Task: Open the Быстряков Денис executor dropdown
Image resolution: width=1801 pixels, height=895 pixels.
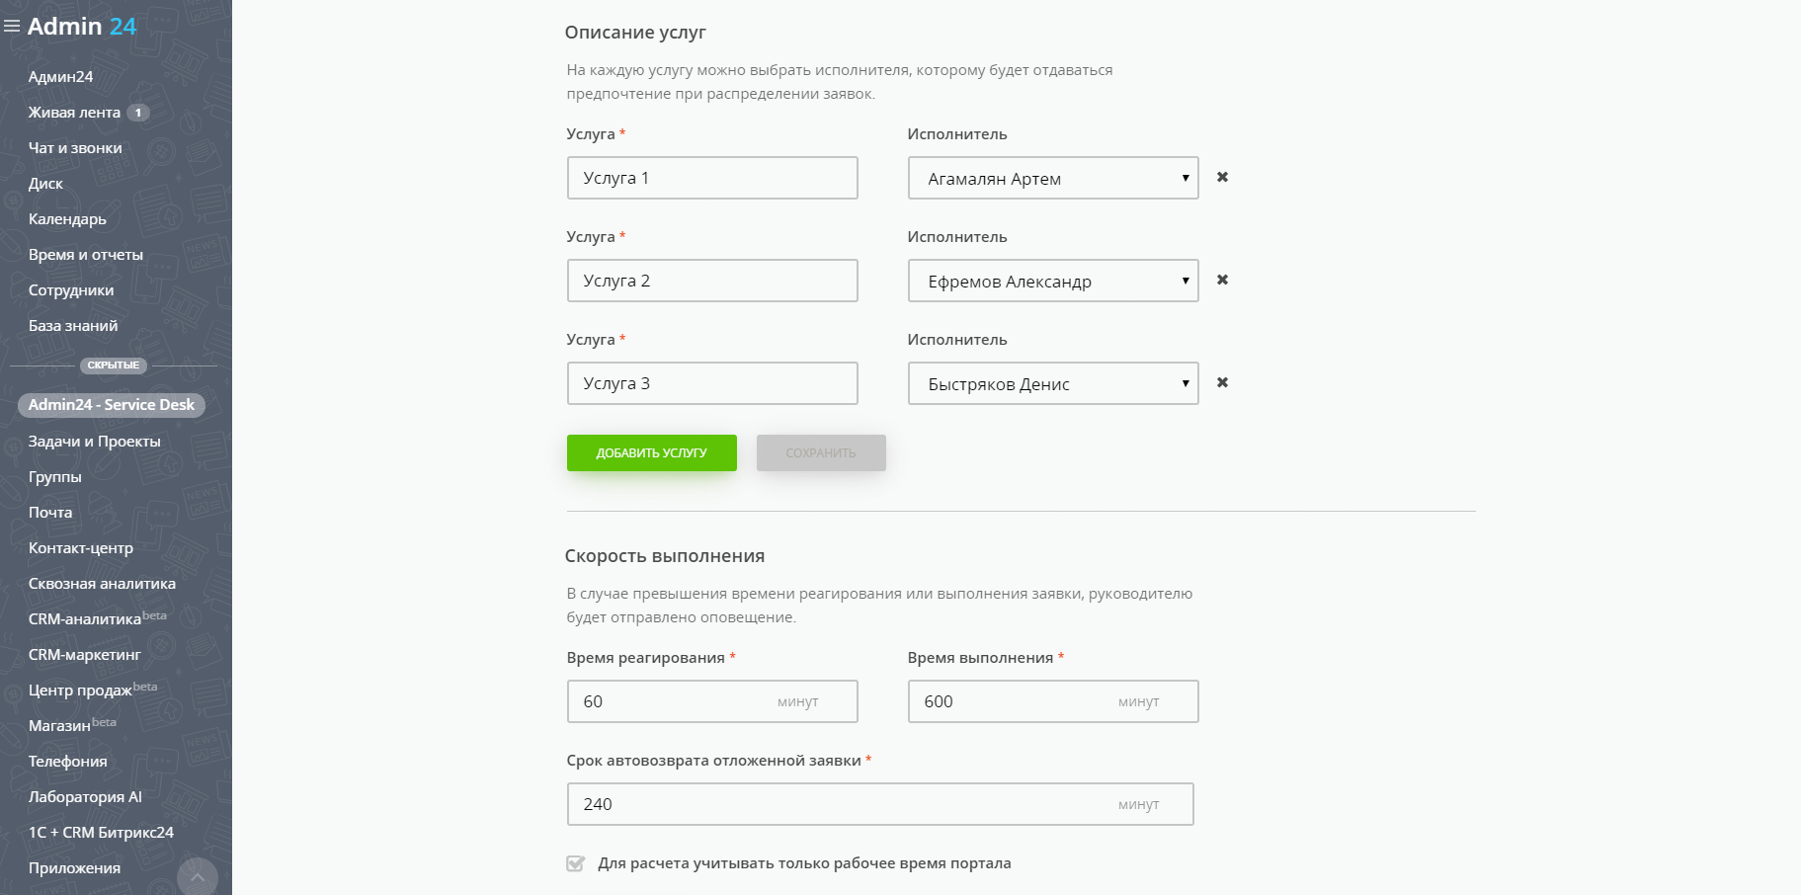Action: (1052, 383)
